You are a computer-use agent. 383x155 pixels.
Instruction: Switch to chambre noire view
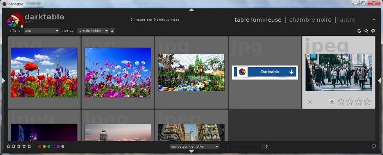pos(310,20)
